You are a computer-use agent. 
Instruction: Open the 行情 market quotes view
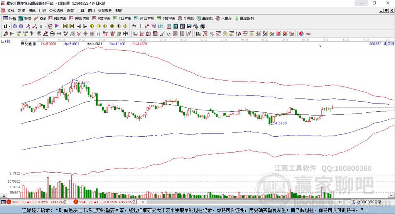[x=9, y=19]
